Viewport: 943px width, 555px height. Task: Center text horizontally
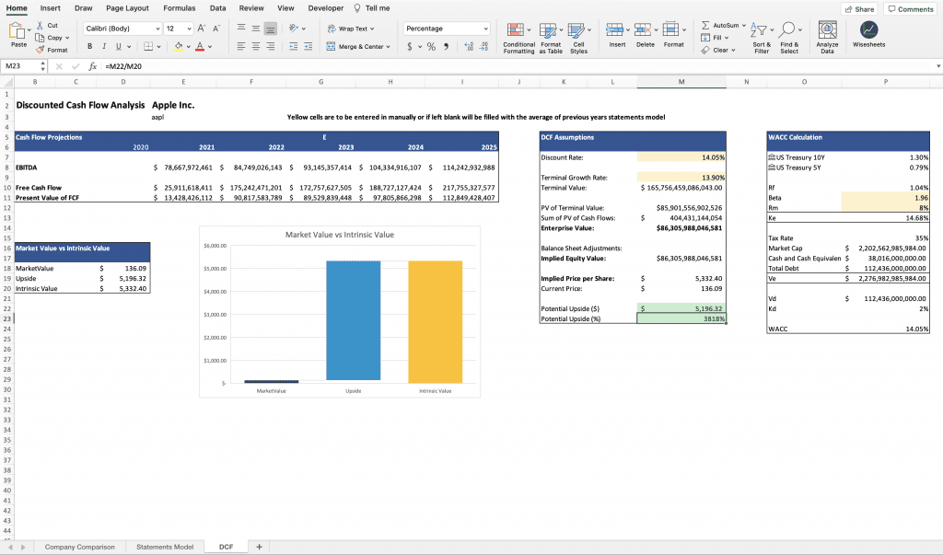[x=256, y=46]
